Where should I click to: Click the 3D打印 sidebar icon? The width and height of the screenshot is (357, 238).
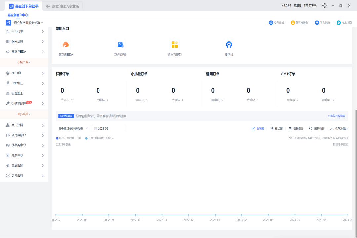coord(8,73)
